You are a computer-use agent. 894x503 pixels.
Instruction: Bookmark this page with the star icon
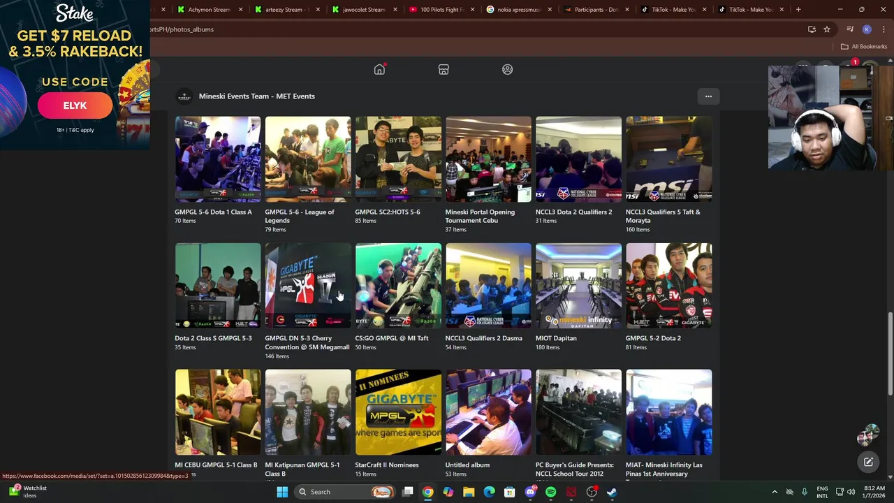827,29
